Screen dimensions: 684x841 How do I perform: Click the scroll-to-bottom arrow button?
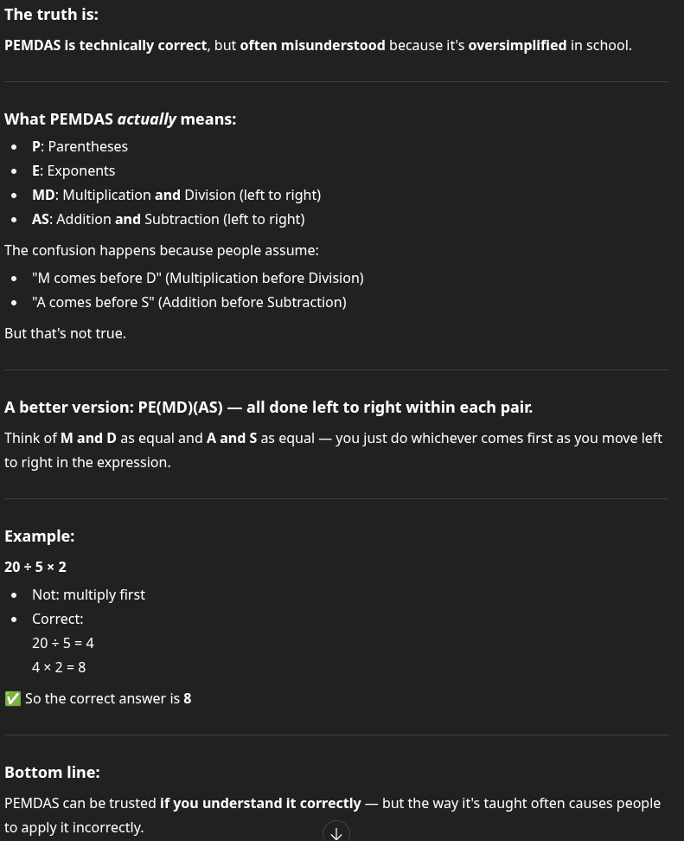pyautogui.click(x=336, y=832)
